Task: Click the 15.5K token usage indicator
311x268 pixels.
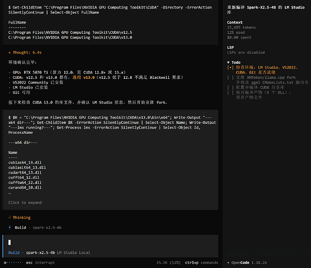Action: pos(168,263)
